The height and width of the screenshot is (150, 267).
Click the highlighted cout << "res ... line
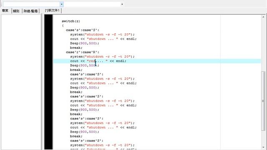click(x=157, y=61)
